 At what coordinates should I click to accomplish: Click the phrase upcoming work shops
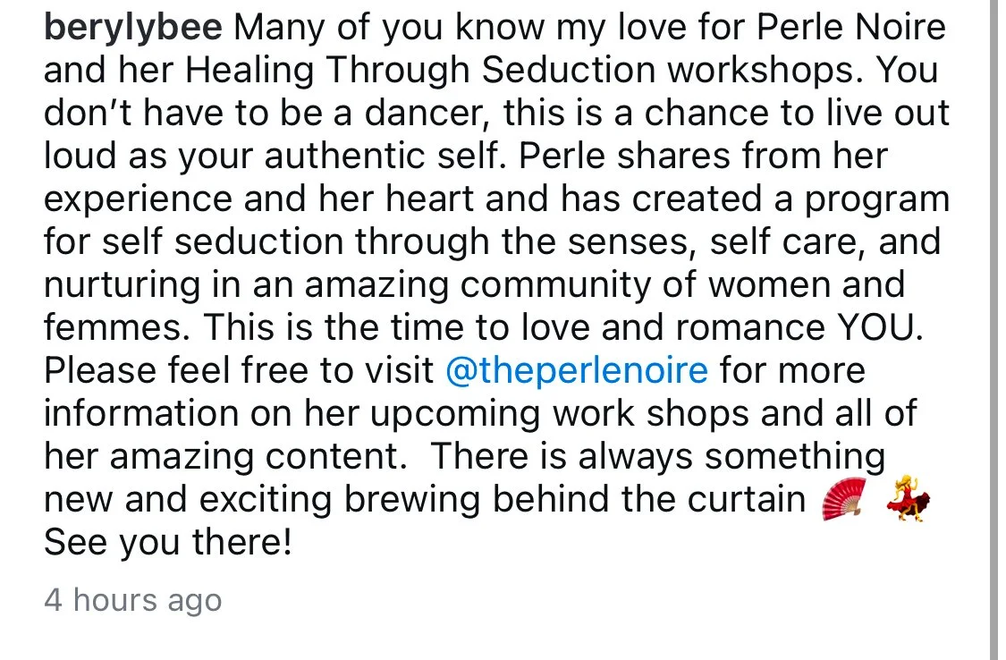(560, 414)
